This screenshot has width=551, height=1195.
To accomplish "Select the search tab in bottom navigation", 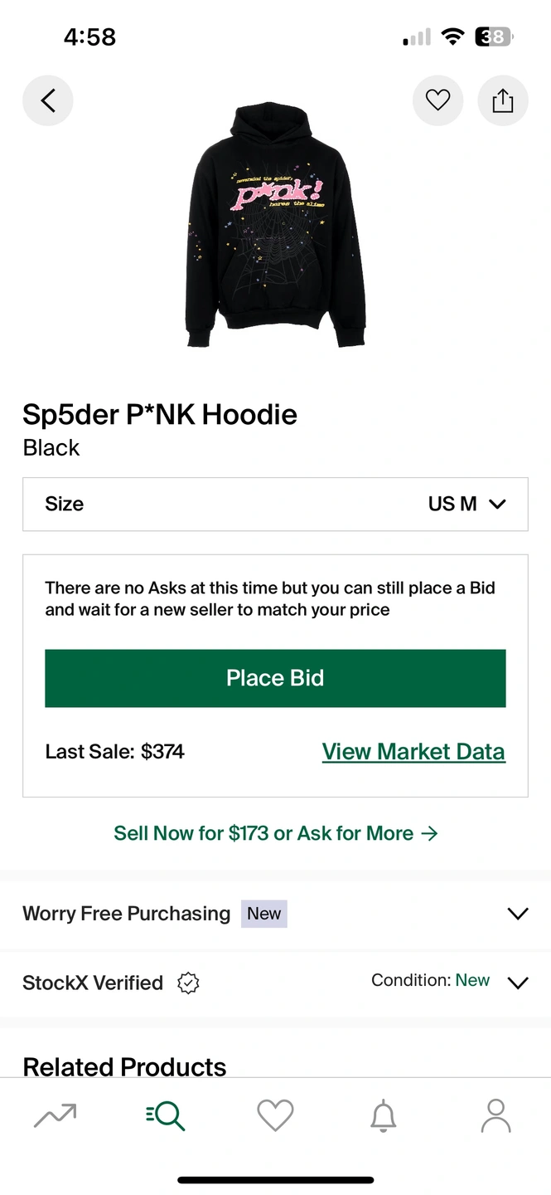I will coord(165,1115).
